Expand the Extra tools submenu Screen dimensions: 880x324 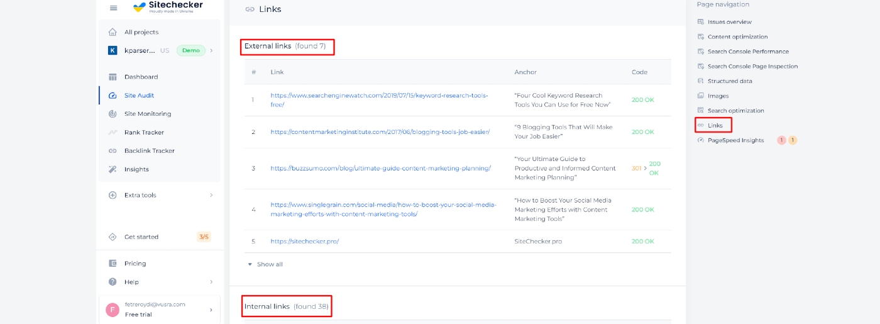coord(211,195)
